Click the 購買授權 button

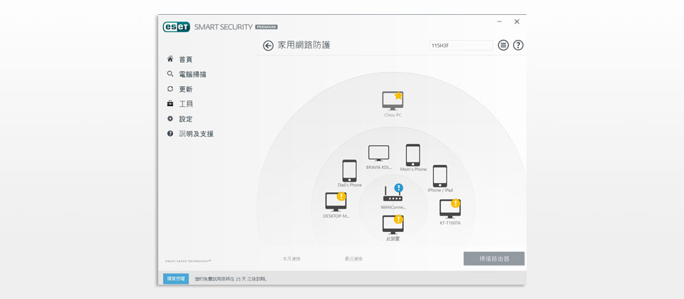[x=176, y=278]
